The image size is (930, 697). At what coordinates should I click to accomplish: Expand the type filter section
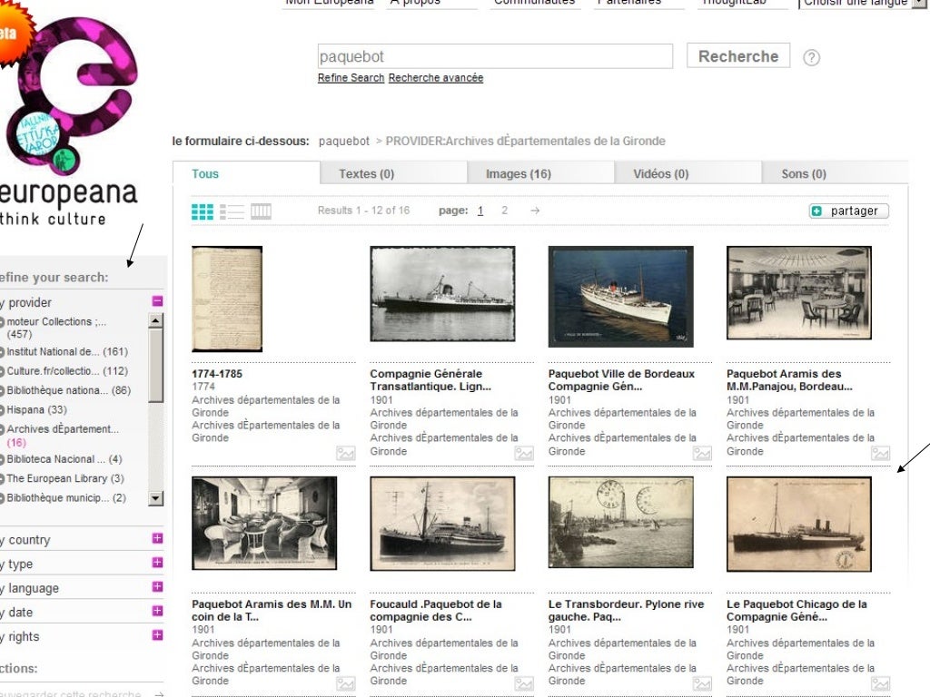(157, 562)
